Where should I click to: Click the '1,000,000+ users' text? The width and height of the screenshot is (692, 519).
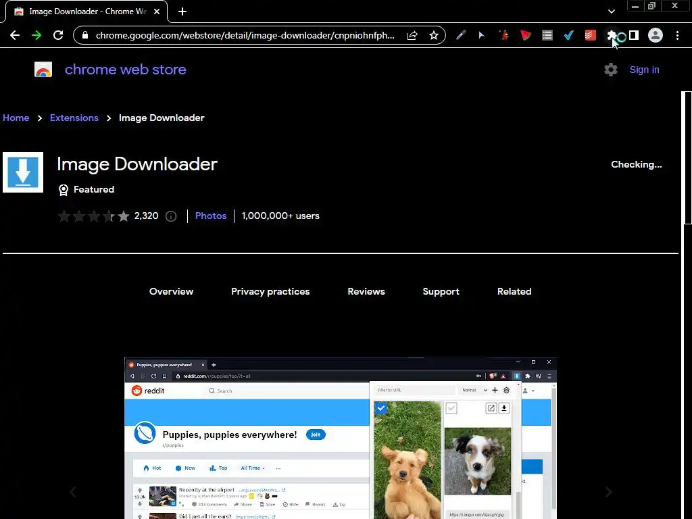(x=280, y=216)
